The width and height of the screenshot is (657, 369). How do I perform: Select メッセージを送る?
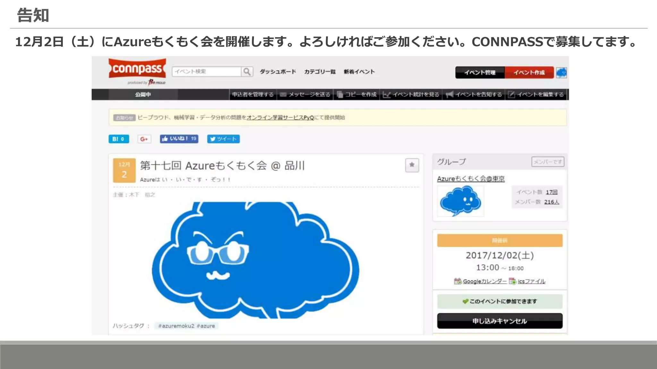pyautogui.click(x=305, y=94)
